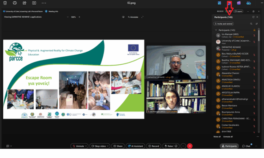The image size is (264, 158).
Task: Click the purple tray icon at top right
Action: click(239, 3)
